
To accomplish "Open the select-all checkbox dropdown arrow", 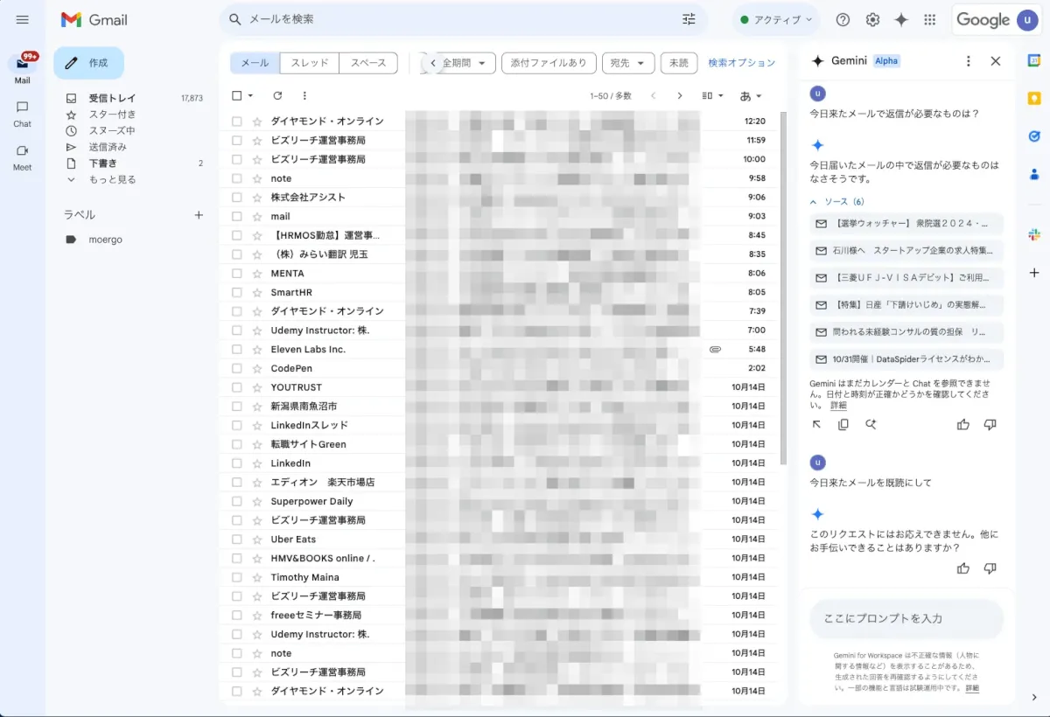I will (251, 95).
